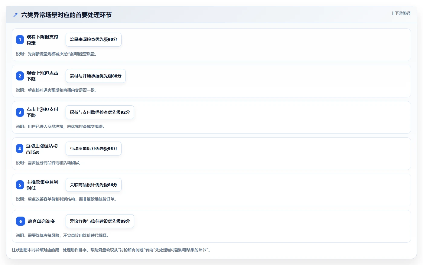Click the number 2 badge
Viewport: 423px width, 265px height.
pos(20,76)
